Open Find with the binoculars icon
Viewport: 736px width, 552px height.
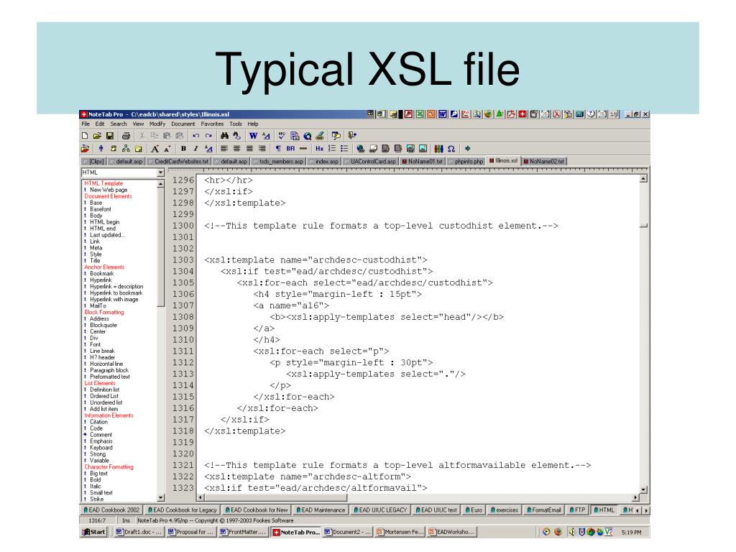tap(224, 136)
